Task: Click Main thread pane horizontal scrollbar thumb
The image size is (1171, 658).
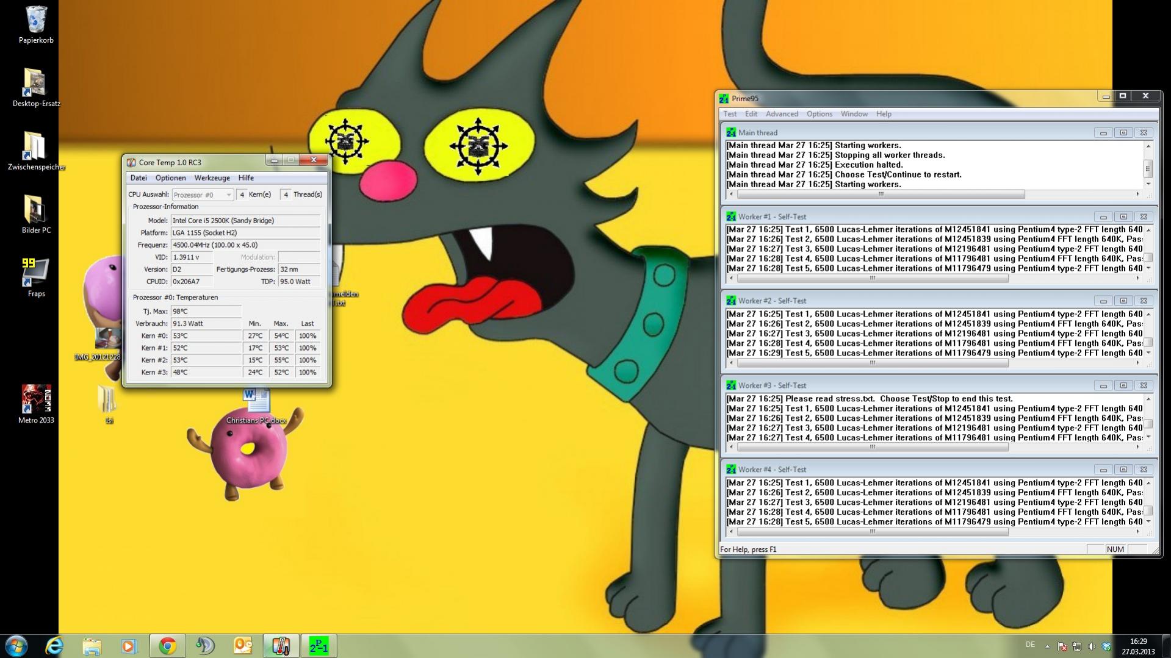Action: (x=881, y=195)
